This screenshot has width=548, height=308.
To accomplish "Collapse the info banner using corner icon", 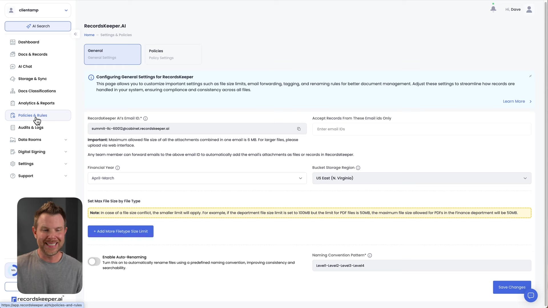I will tap(531, 76).
